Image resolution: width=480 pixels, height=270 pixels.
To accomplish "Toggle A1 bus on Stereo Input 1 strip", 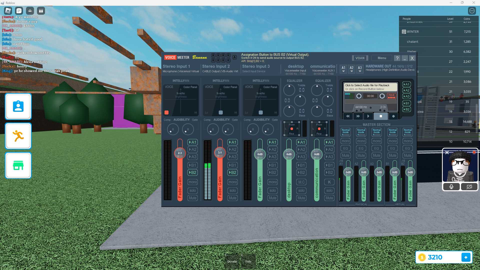I will (192, 142).
